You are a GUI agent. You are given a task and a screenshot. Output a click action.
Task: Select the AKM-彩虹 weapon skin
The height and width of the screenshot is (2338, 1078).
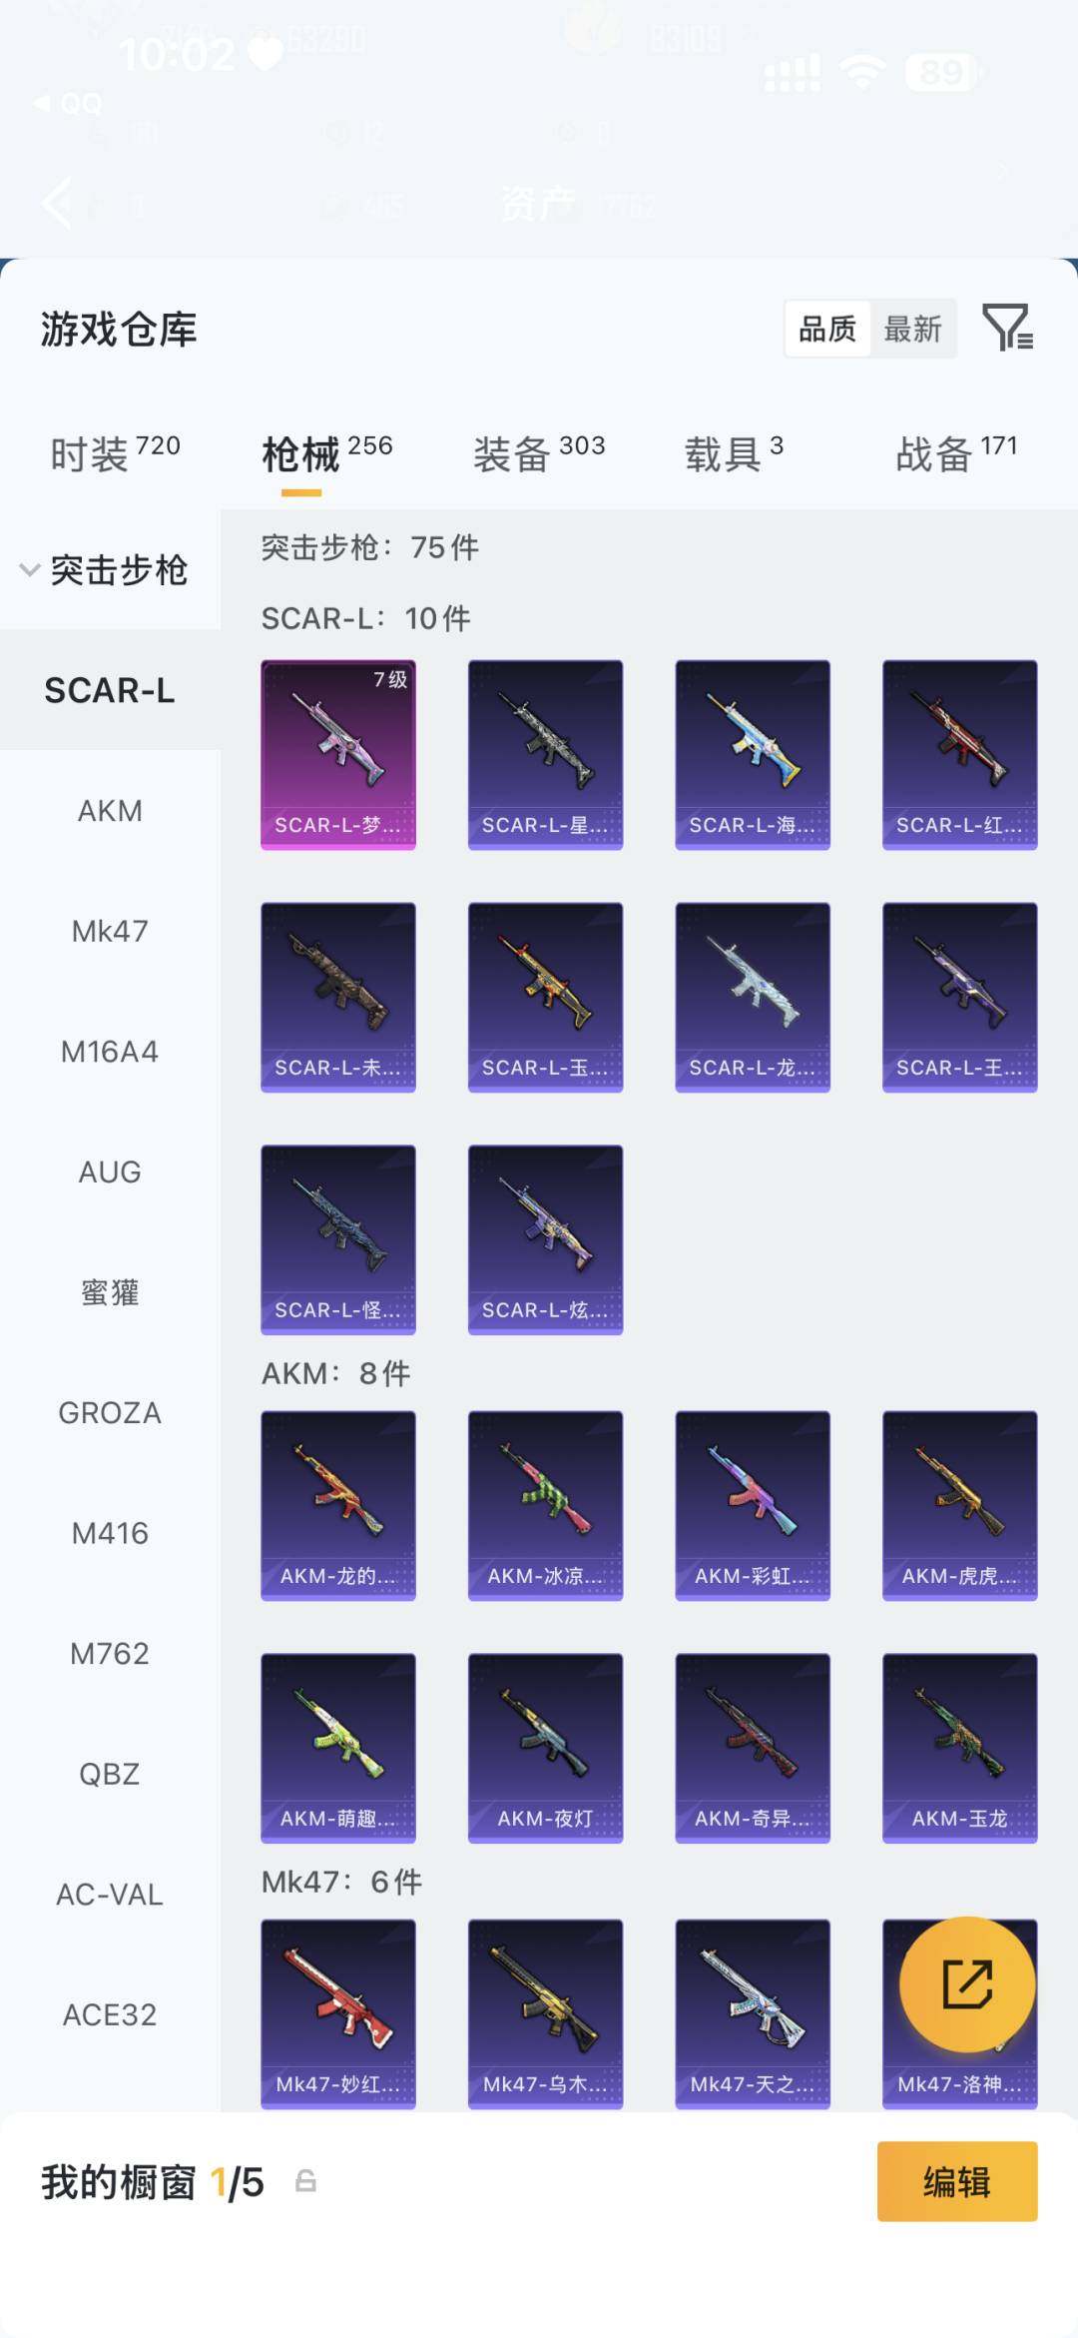753,1506
